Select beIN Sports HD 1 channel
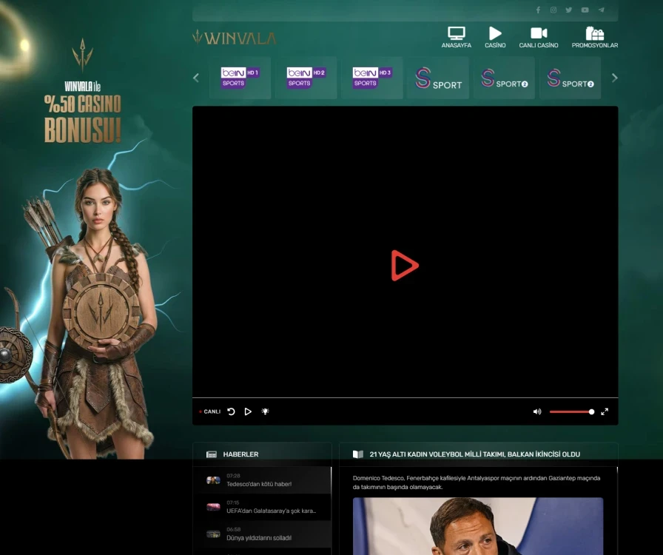The height and width of the screenshot is (555, 663). click(240, 78)
